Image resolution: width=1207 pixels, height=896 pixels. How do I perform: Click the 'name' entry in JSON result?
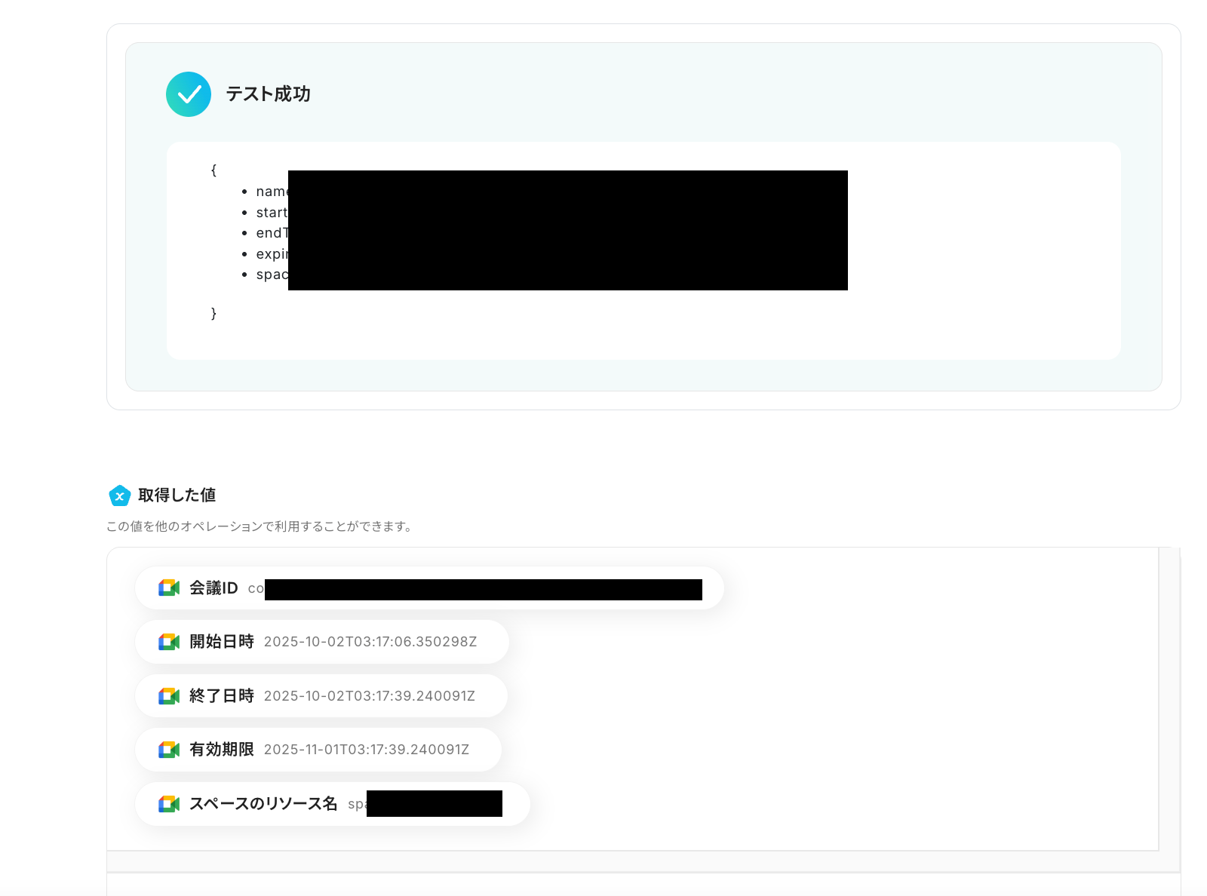click(x=272, y=192)
